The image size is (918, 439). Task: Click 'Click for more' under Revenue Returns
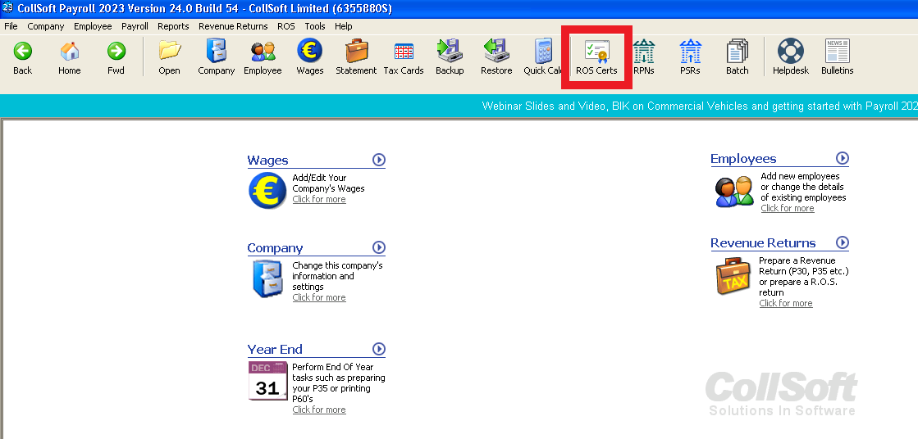[x=785, y=303]
